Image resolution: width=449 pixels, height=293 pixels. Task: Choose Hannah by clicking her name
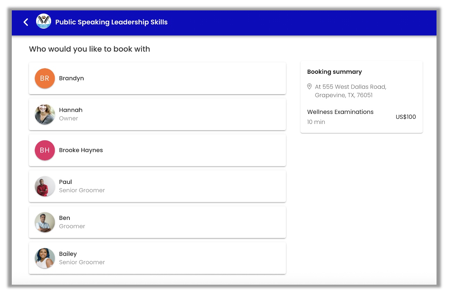(71, 110)
